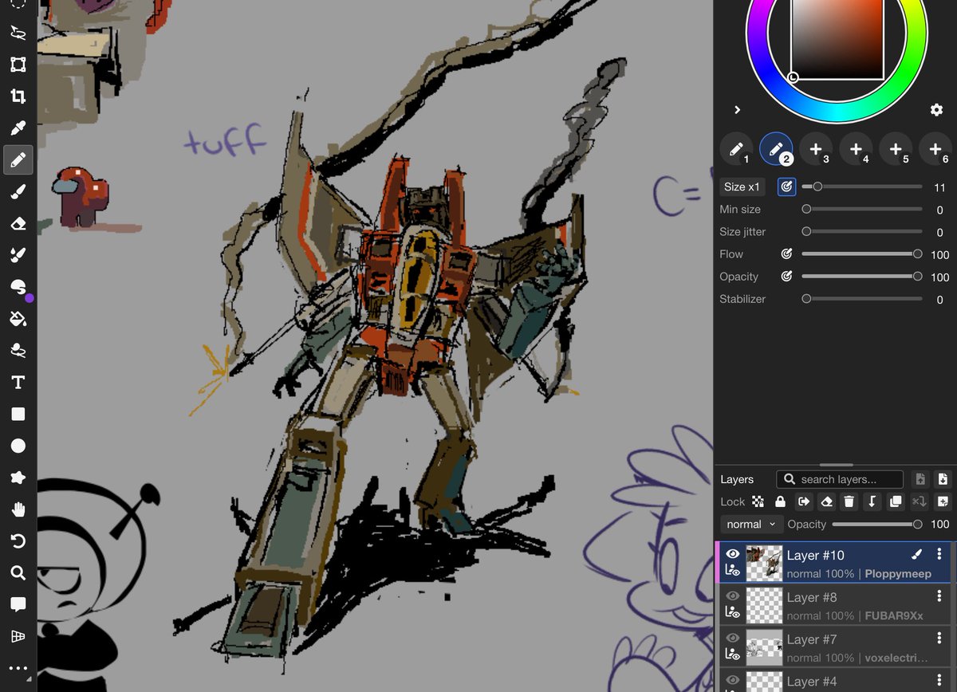Viewport: 957px width, 692px height.
Task: Select the Rotate view tool
Action: tap(18, 541)
